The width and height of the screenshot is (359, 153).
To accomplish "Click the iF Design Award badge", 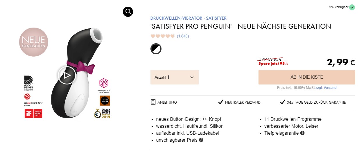I will coord(33,114).
